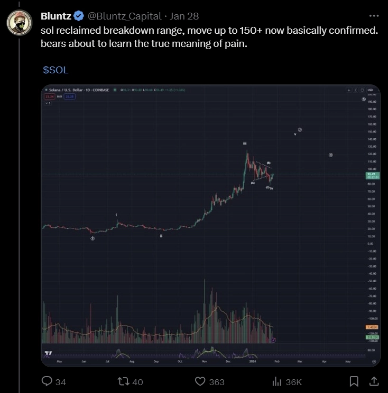Click the Bluntz display name
The height and width of the screenshot is (393, 388).
tap(56, 16)
